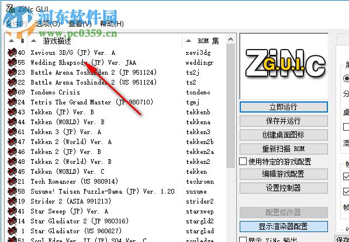This screenshot has width=349, height=242.
Task: Click the ZiNc GUI logo image
Action: pyautogui.click(x=284, y=66)
